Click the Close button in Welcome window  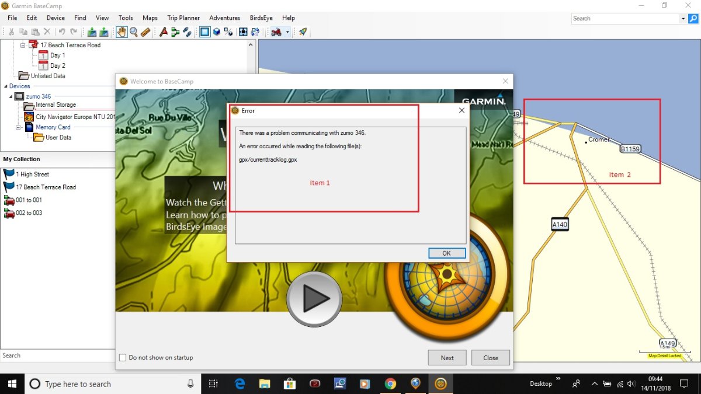[x=491, y=358]
